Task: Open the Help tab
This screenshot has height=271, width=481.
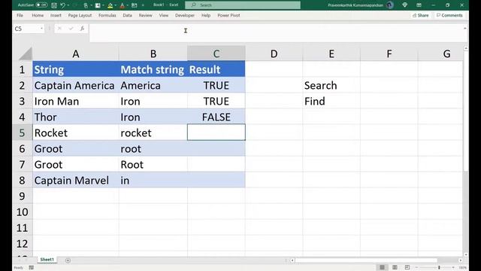Action: click(x=206, y=15)
